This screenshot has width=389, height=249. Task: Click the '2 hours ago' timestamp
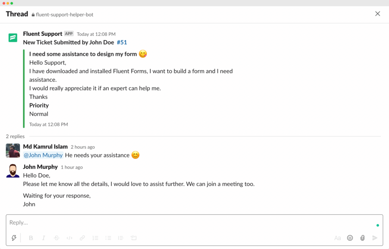coord(82,147)
